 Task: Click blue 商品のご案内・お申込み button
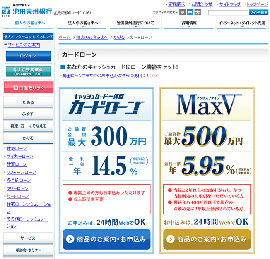pos(106,239)
